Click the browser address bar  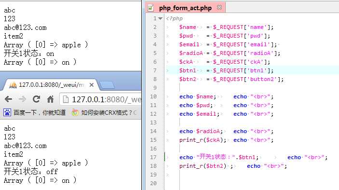(x=101, y=99)
